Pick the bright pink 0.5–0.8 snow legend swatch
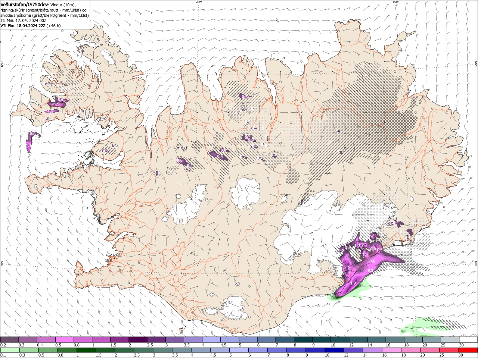The image size is (478, 358). pos(64,340)
